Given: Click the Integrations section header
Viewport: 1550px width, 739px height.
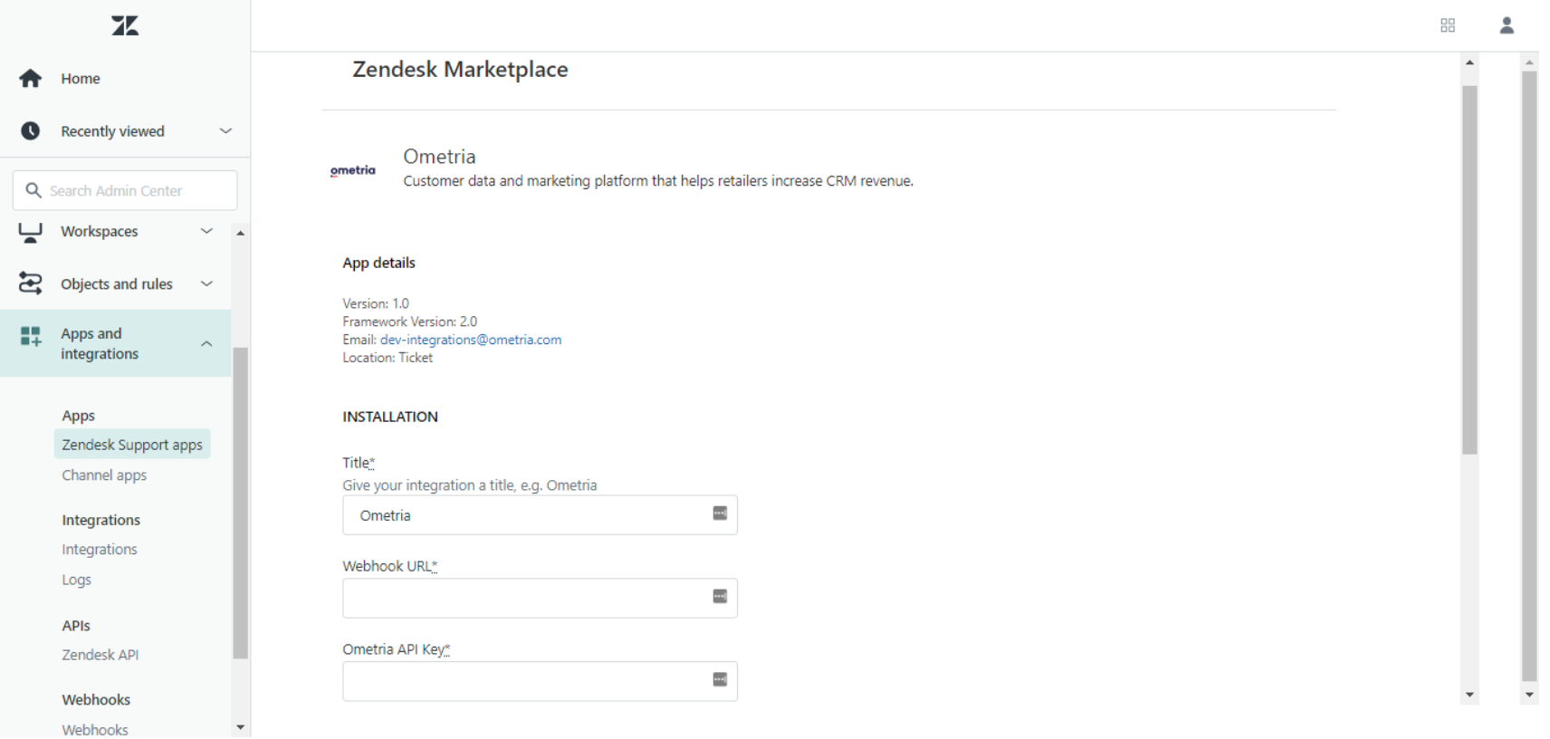Looking at the screenshot, I should click(100, 520).
